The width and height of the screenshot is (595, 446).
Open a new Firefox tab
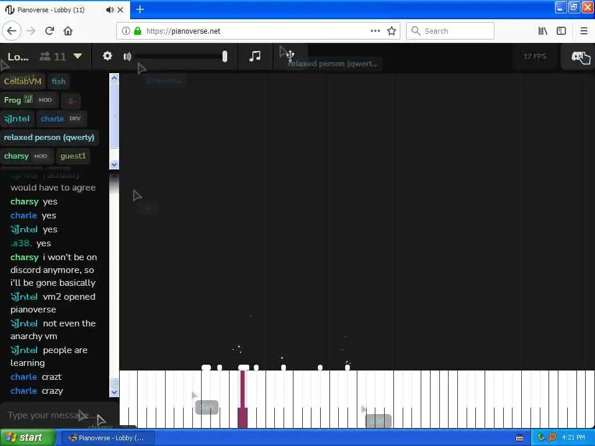pyautogui.click(x=140, y=9)
